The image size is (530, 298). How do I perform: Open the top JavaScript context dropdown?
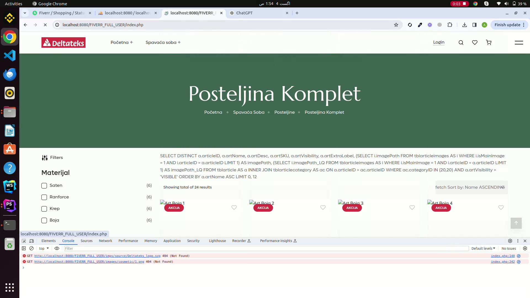[44, 248]
